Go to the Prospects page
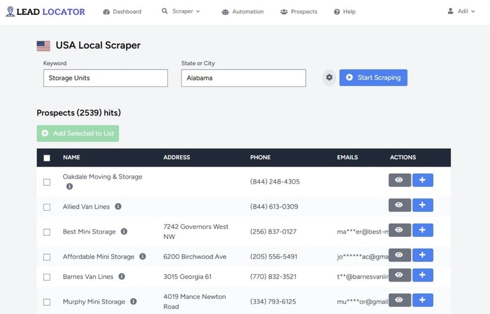490x314 pixels. [299, 12]
